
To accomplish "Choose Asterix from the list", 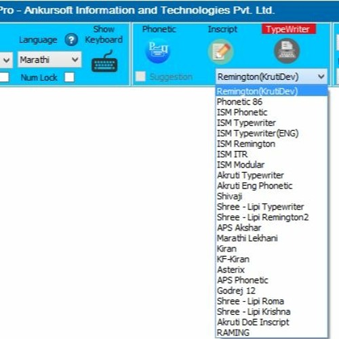I will click(x=272, y=270).
